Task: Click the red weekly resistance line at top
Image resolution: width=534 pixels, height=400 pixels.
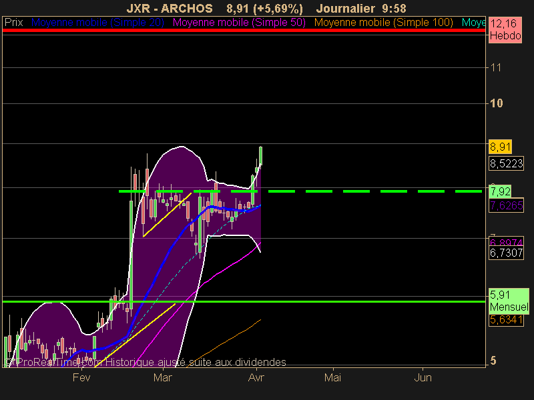Action: tap(244, 31)
